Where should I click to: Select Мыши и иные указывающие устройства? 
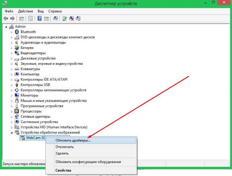[x=54, y=101]
